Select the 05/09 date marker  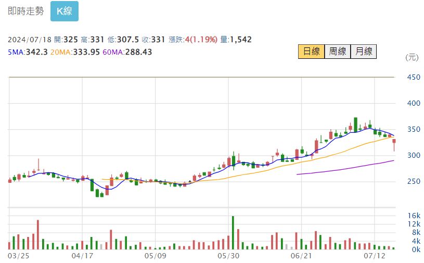tap(155, 256)
